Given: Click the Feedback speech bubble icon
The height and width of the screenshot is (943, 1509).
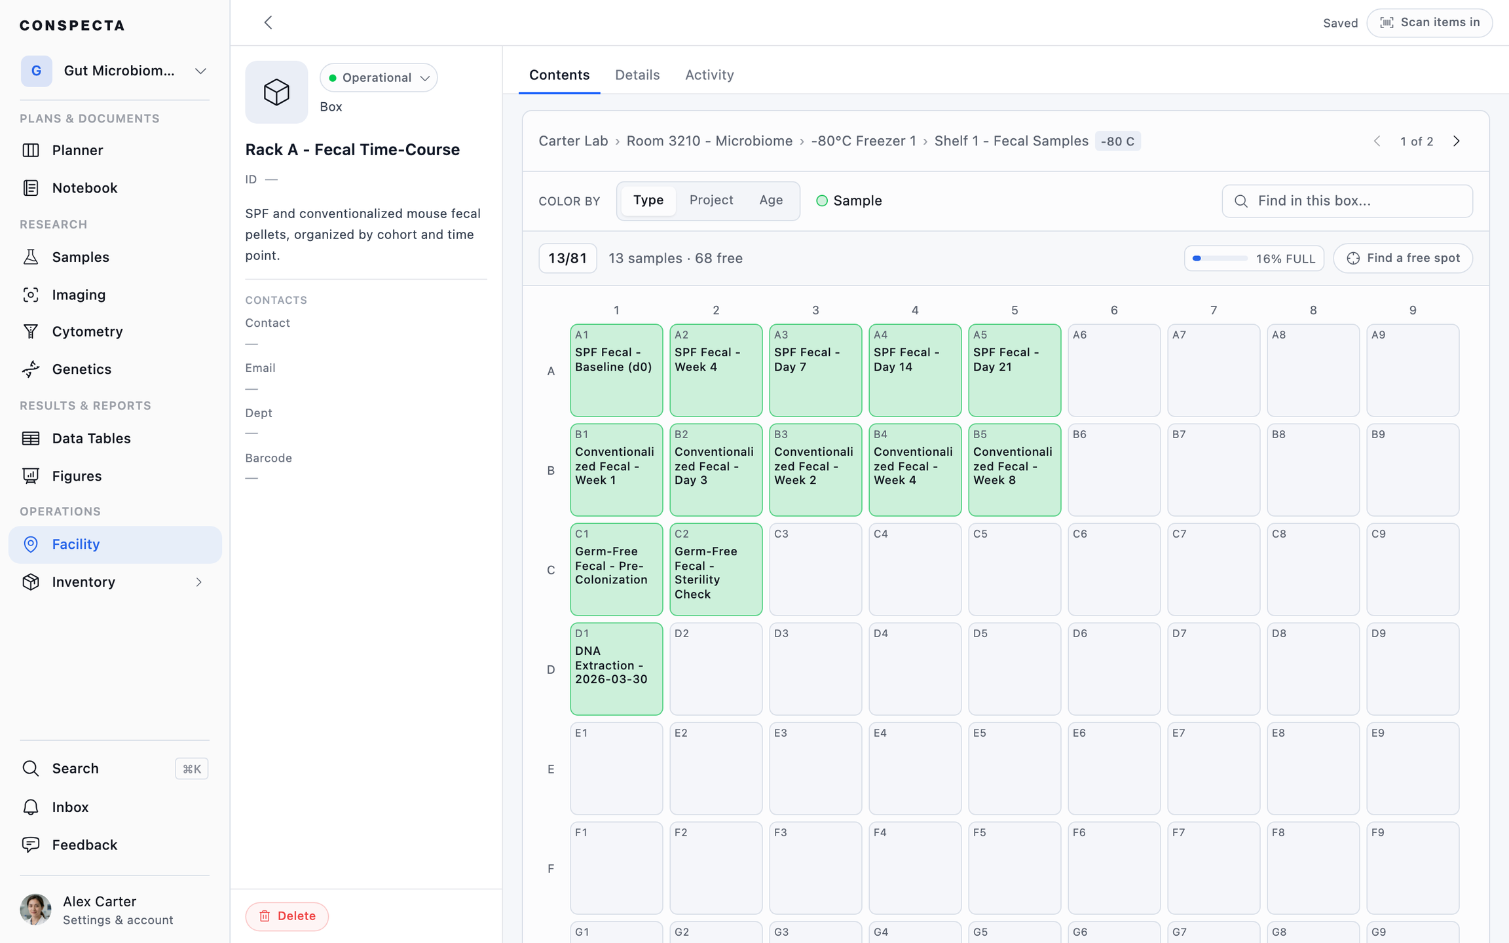Looking at the screenshot, I should click(x=31, y=845).
